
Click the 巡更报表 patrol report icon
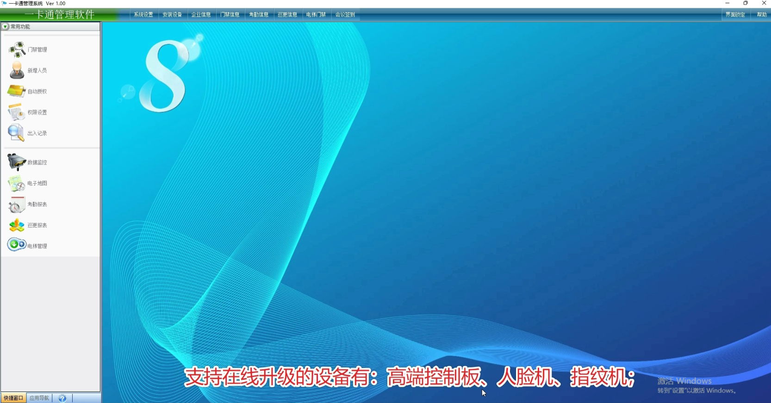coord(17,225)
